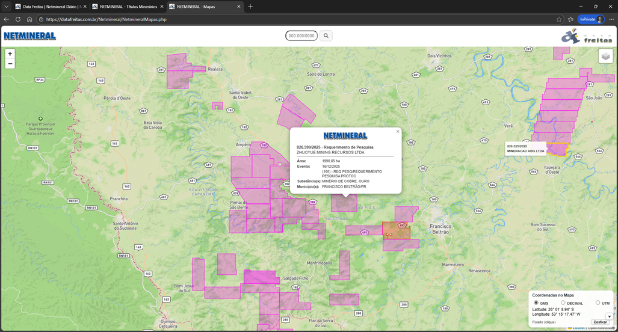
Task: Select the UTM coordinate format
Action: point(598,303)
